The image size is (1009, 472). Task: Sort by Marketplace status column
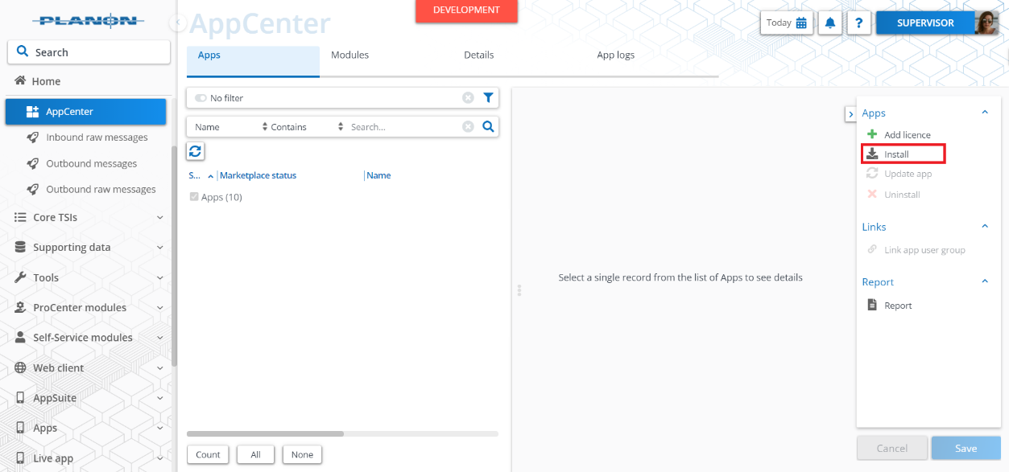258,175
